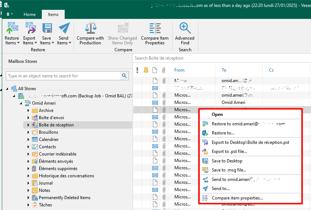
Task: Click the Éléments supprimés trash icon
Action: pos(34,169)
